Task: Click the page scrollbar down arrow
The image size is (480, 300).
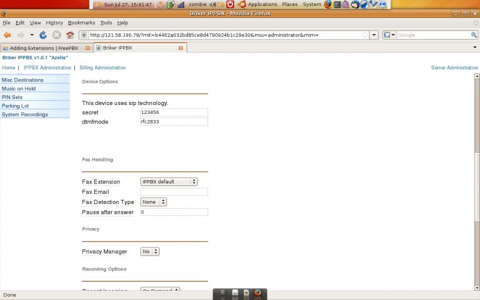Action: (x=476, y=288)
